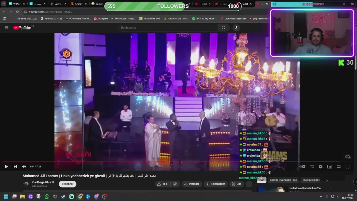Open the hadi donia 3la beb recommended video
Viewport: 357px width, 201px height.
coord(305,188)
